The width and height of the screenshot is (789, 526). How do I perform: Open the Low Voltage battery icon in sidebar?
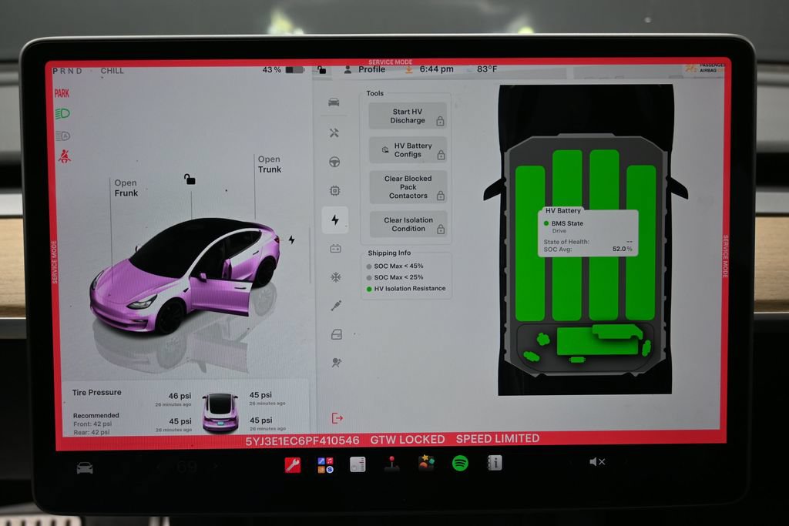(x=336, y=249)
